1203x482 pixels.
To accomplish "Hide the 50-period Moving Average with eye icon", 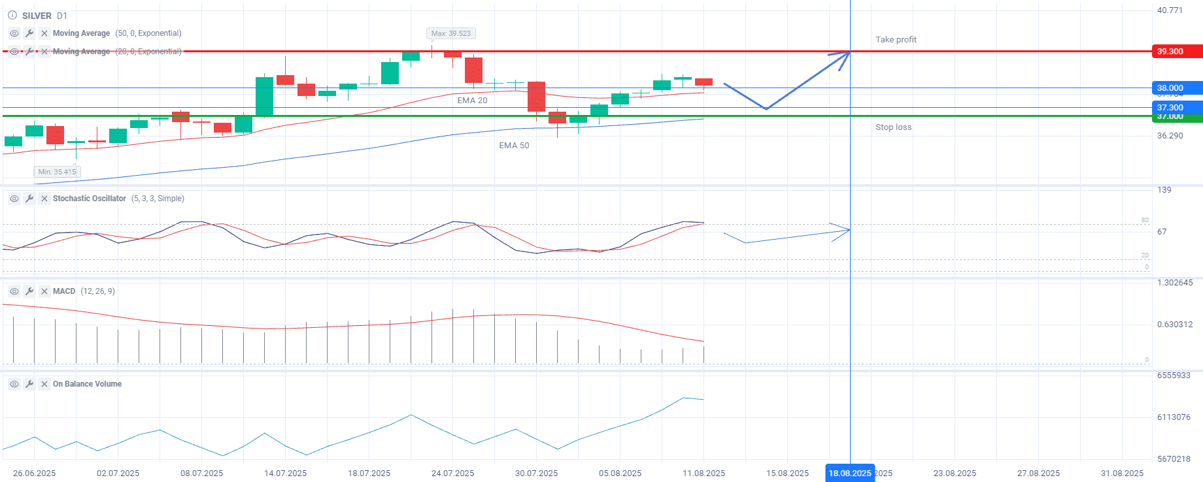I will pos(14,33).
